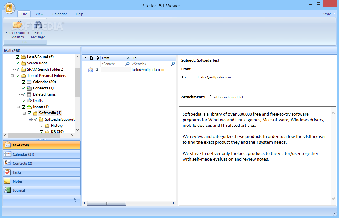
Task: Click the envelope icon of the tester message
Action: point(91,70)
